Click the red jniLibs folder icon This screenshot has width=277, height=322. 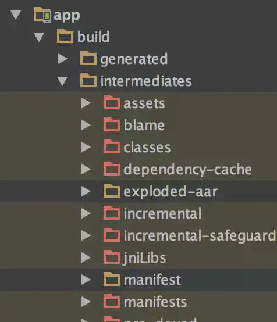[112, 257]
